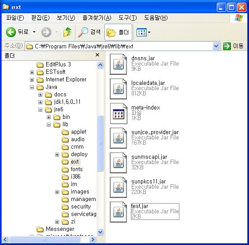The width and height of the screenshot is (249, 245).
Task: Expand the deploy folder node
Action: pyautogui.click(x=57, y=154)
